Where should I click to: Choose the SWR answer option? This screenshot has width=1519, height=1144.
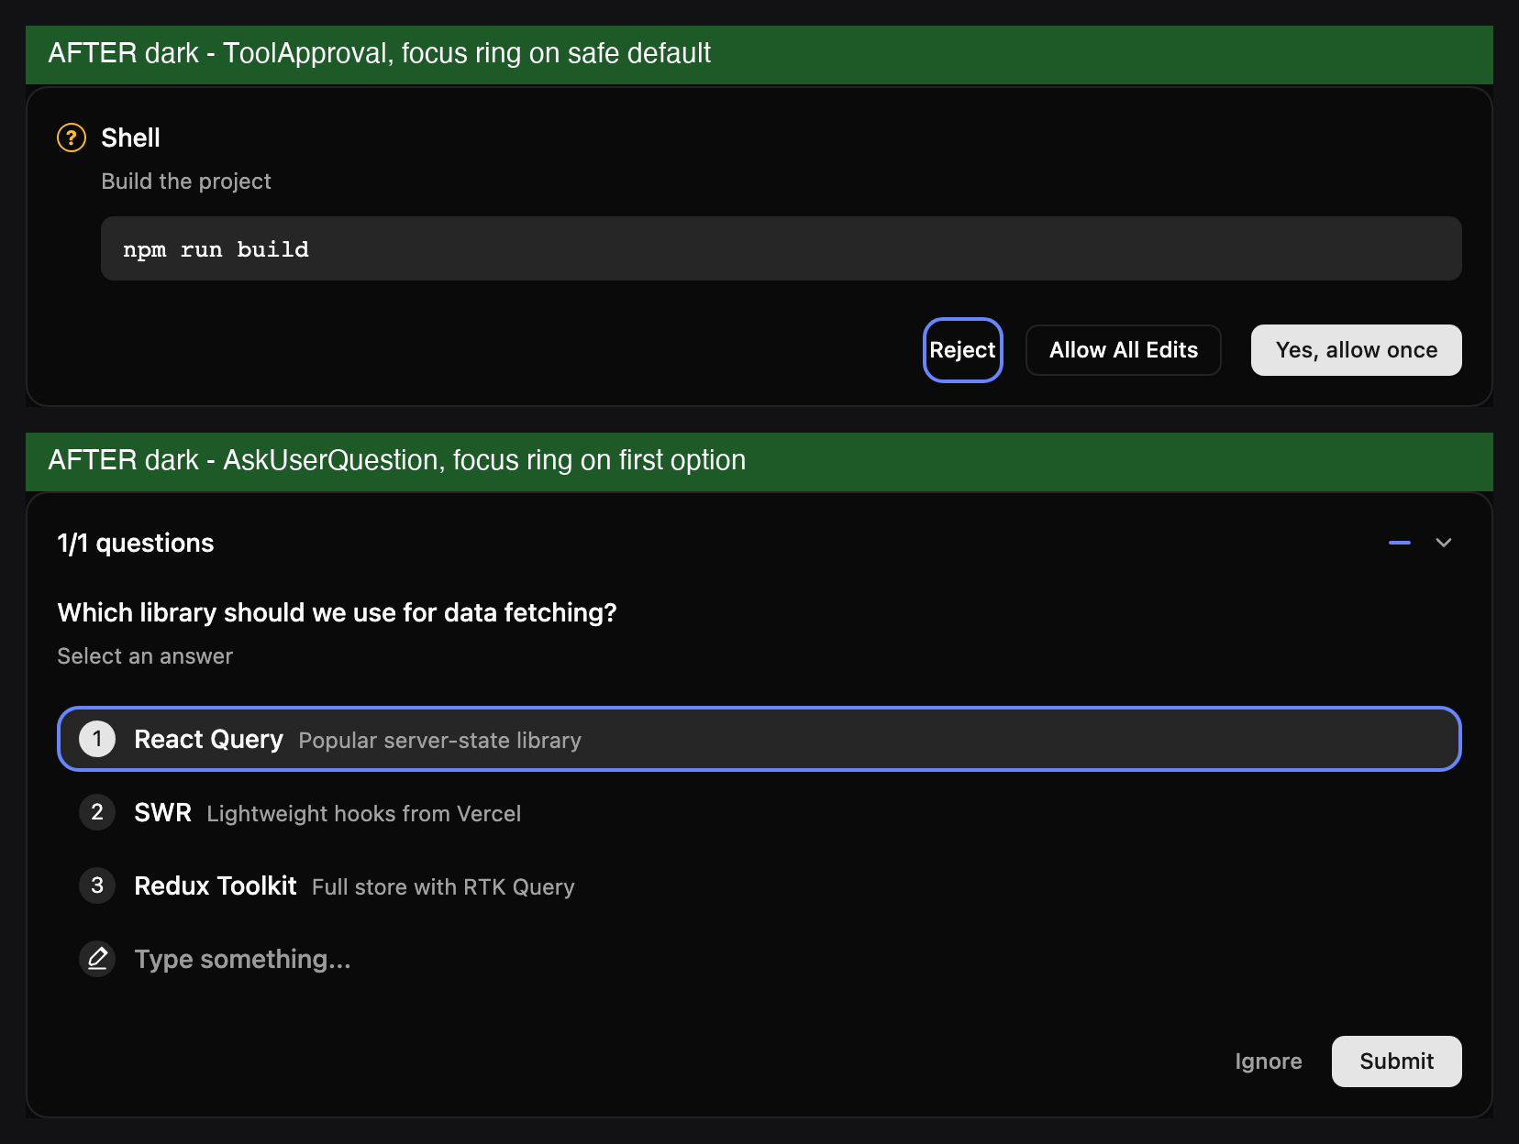click(x=759, y=812)
